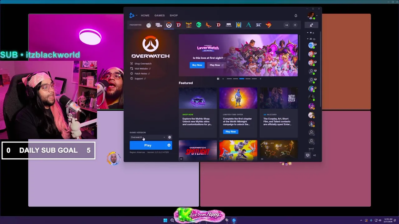Select the Crash Bandicoot favorite icon
The width and height of the screenshot is (399, 224).
pyautogui.click(x=268, y=25)
